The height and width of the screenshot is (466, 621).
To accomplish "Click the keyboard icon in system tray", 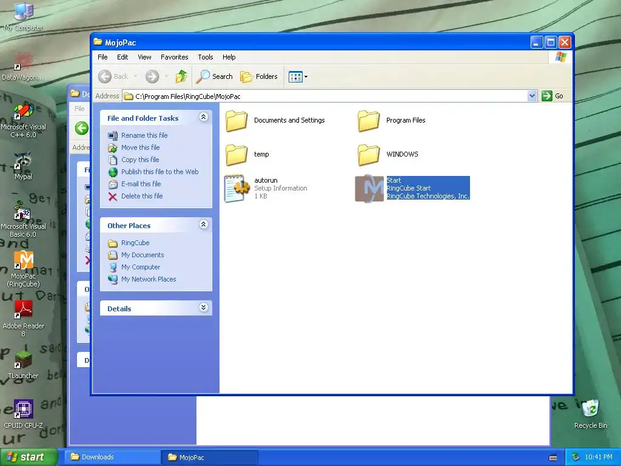I will (553, 458).
